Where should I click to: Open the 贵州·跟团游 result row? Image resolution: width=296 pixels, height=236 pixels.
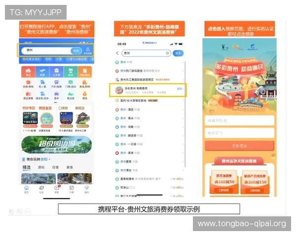(148, 136)
